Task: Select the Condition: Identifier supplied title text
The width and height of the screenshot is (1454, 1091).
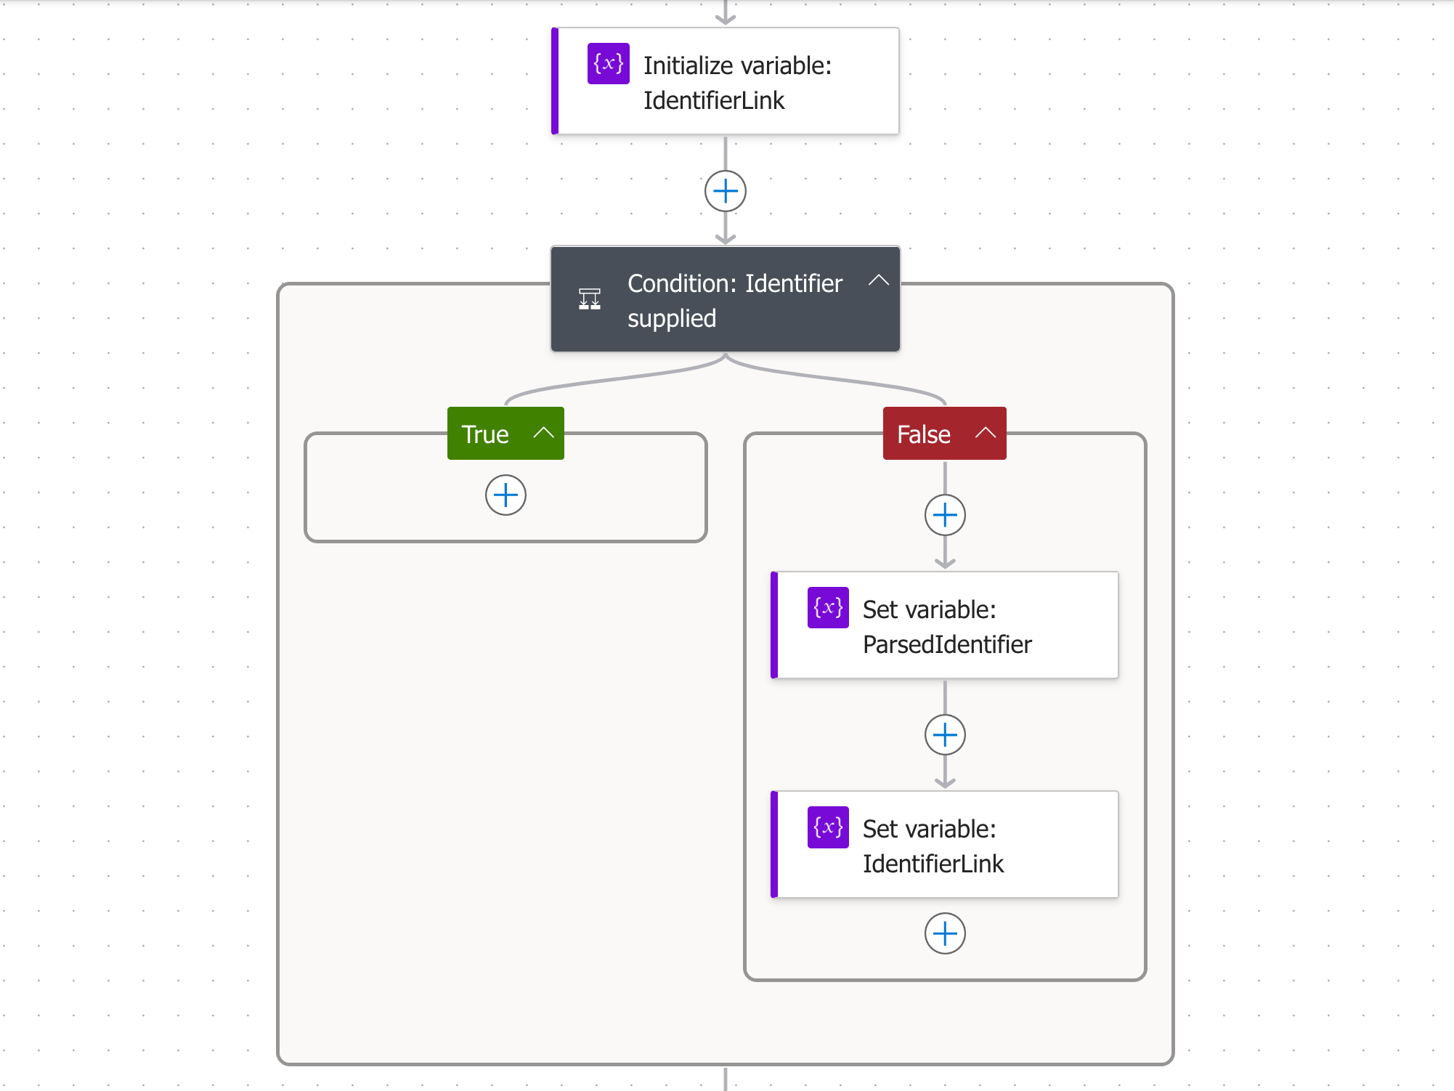Action: click(x=735, y=301)
